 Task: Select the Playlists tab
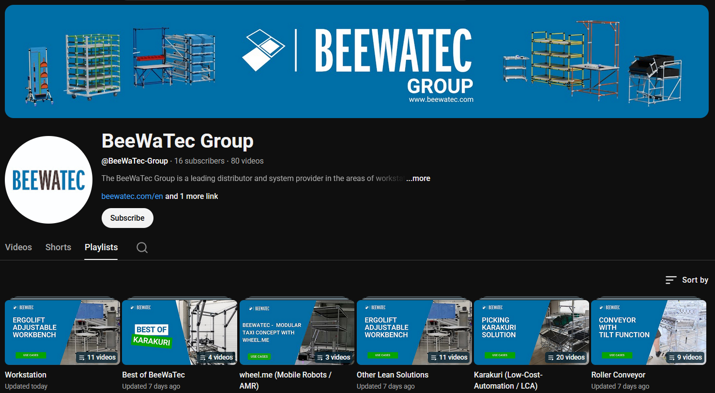coord(101,247)
